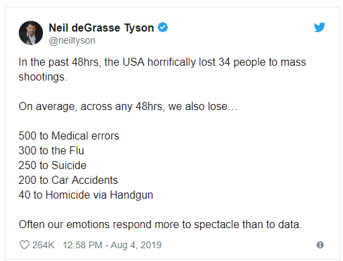Select the word 'shootings.' in the tweet

pyautogui.click(x=43, y=77)
